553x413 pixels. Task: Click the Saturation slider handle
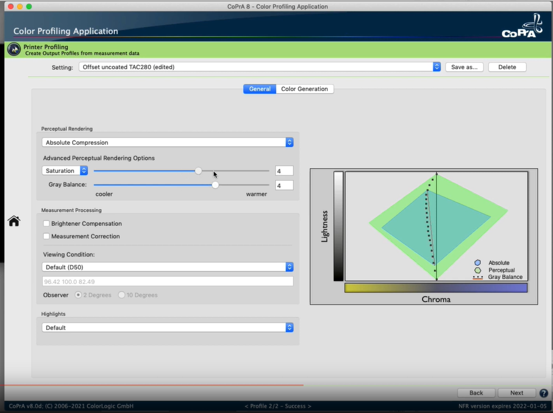tap(199, 171)
